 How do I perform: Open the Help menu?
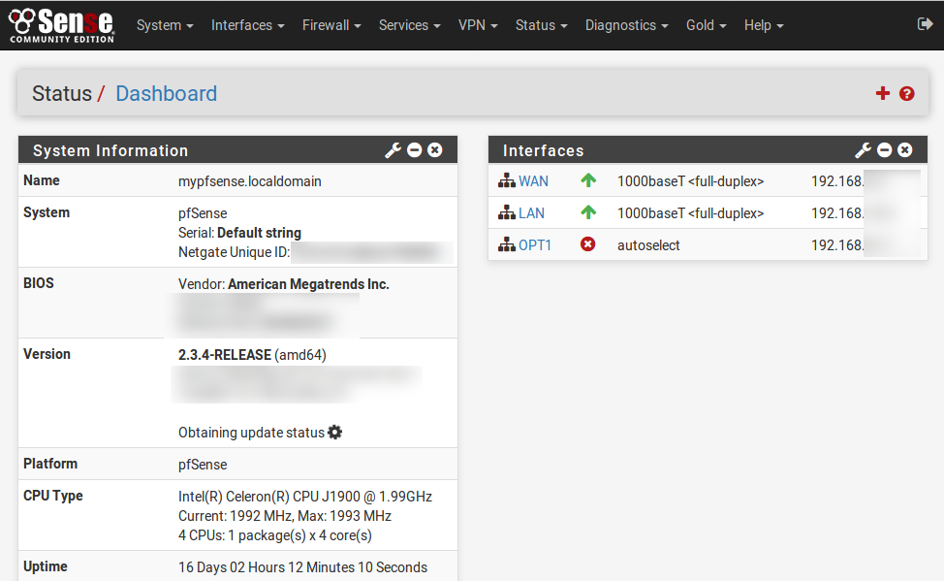(764, 25)
